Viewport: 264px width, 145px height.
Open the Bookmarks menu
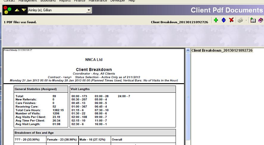pos(48,1)
